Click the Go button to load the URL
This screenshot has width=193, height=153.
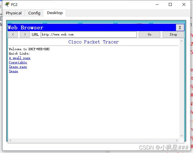click(x=150, y=34)
